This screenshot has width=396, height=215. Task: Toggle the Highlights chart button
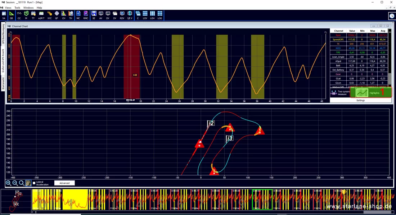point(371,93)
